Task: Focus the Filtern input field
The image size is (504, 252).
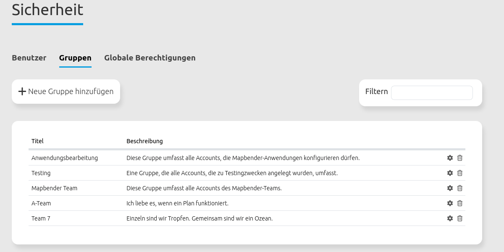Action: click(x=431, y=93)
